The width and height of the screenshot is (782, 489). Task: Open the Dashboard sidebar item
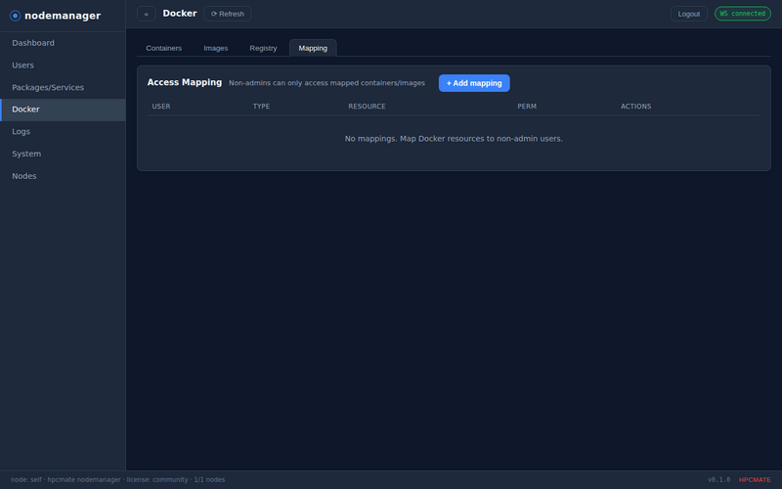[x=63, y=43]
